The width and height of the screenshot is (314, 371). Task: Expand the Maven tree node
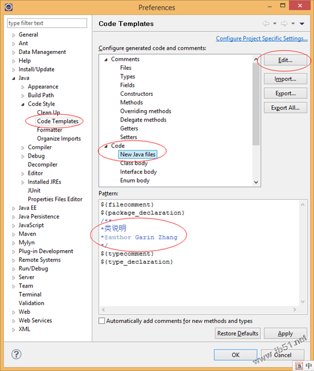pyautogui.click(x=14, y=234)
